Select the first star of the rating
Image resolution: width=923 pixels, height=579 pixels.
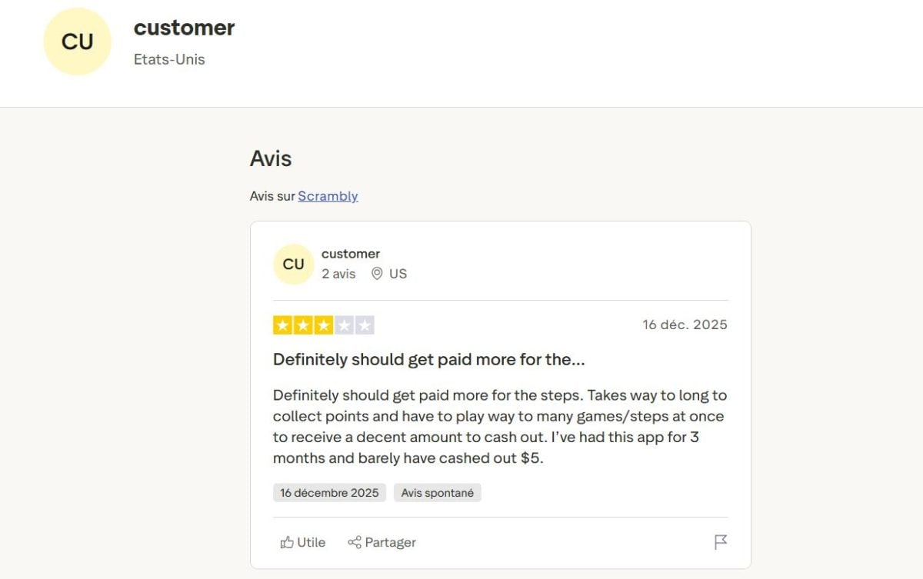[282, 324]
